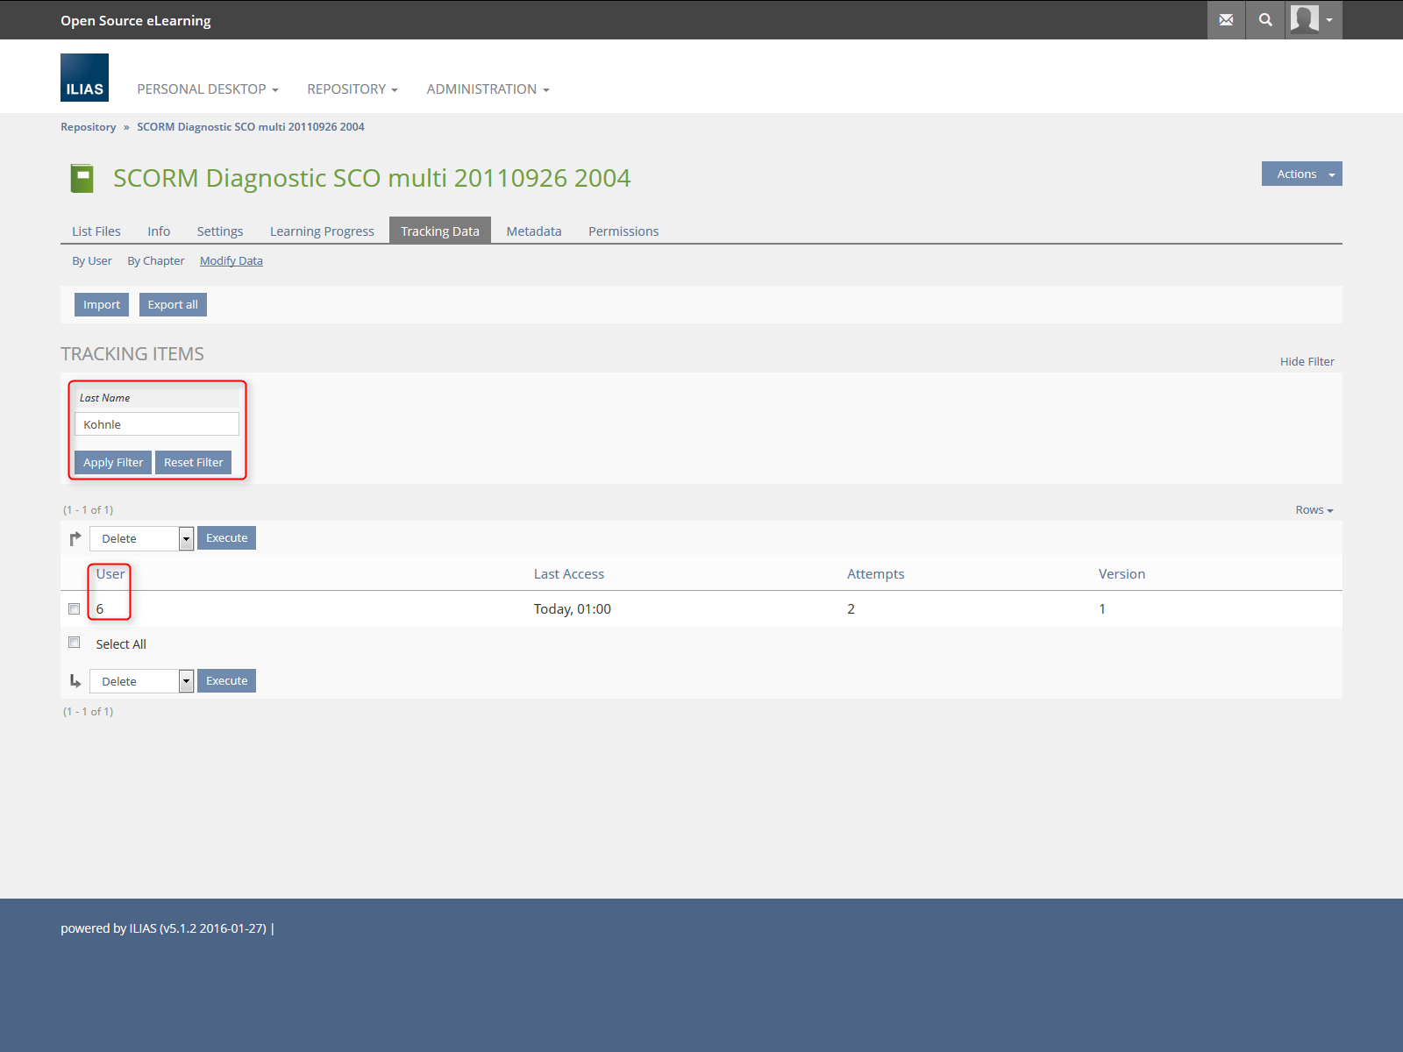Click the search magnifier icon

[x=1265, y=20]
